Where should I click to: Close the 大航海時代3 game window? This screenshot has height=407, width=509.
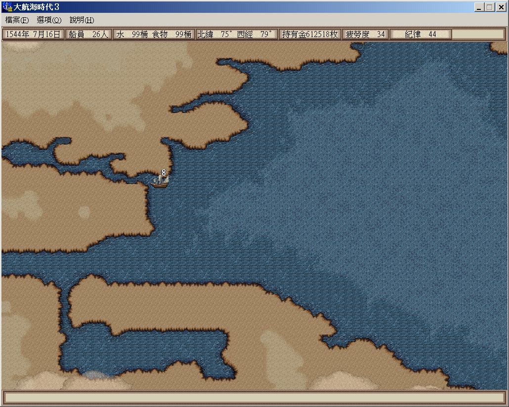click(500, 7)
